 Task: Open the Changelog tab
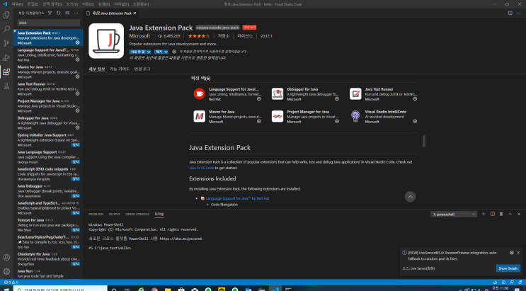pyautogui.click(x=142, y=69)
